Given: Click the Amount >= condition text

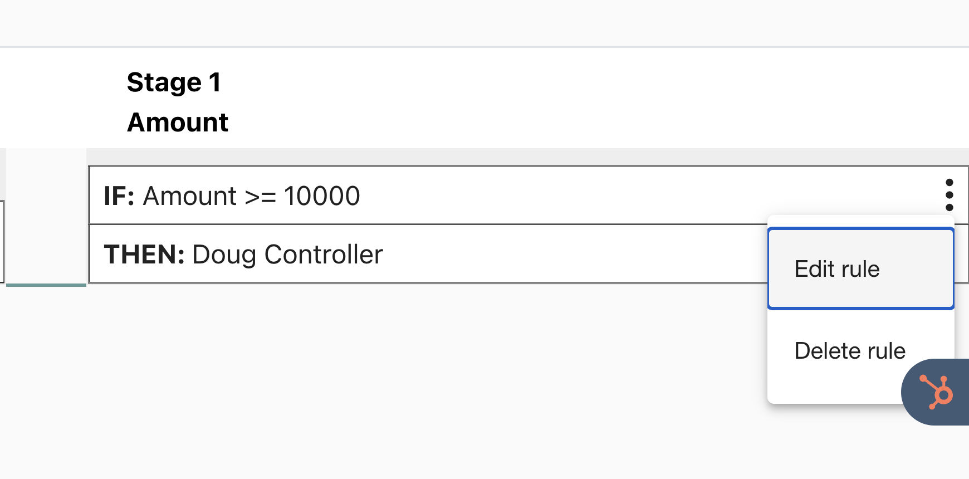Looking at the screenshot, I should (209, 196).
